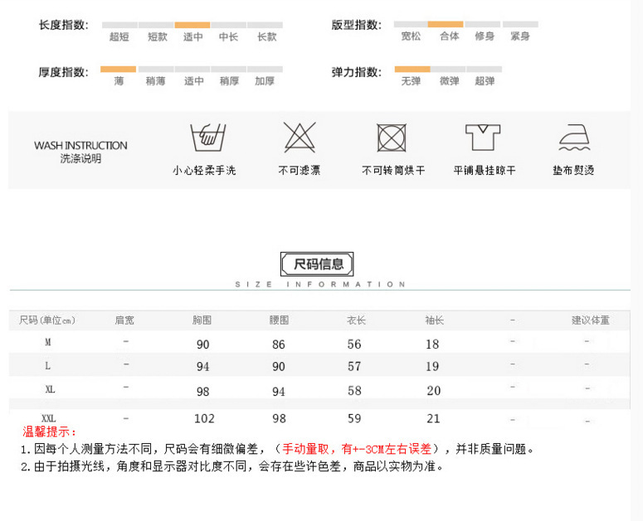This screenshot has width=643, height=521.
Task: Click the XXL size row label
Action: click(48, 418)
